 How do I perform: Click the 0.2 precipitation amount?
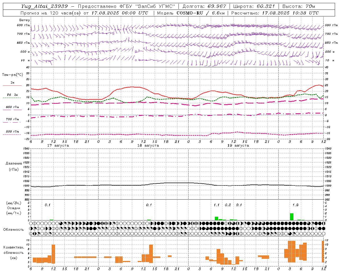coord(228,205)
